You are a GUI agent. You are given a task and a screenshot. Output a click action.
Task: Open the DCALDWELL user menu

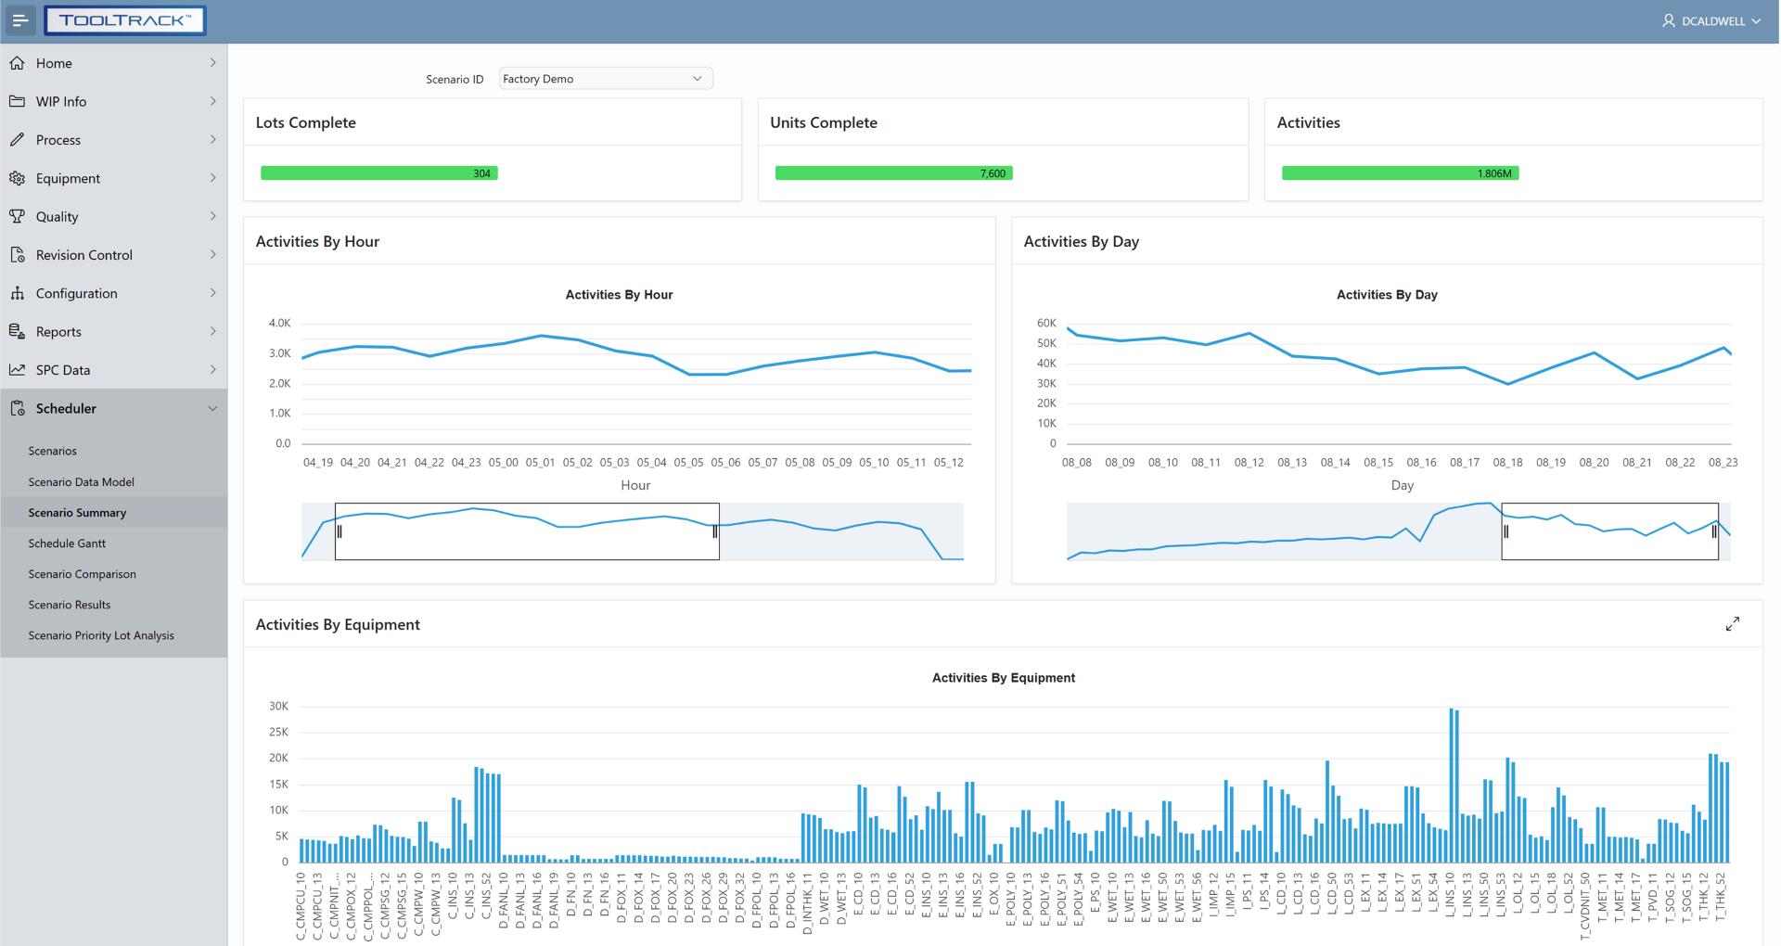pos(1711,20)
